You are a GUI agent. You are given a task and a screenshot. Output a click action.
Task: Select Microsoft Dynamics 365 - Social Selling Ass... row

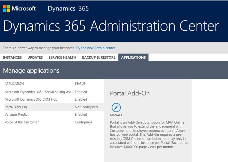54,92
